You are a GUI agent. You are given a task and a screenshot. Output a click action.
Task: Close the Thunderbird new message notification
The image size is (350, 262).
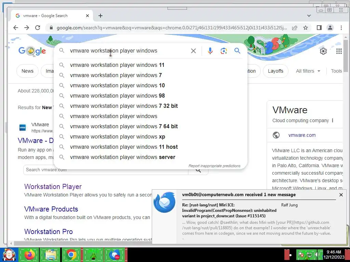[341, 195]
